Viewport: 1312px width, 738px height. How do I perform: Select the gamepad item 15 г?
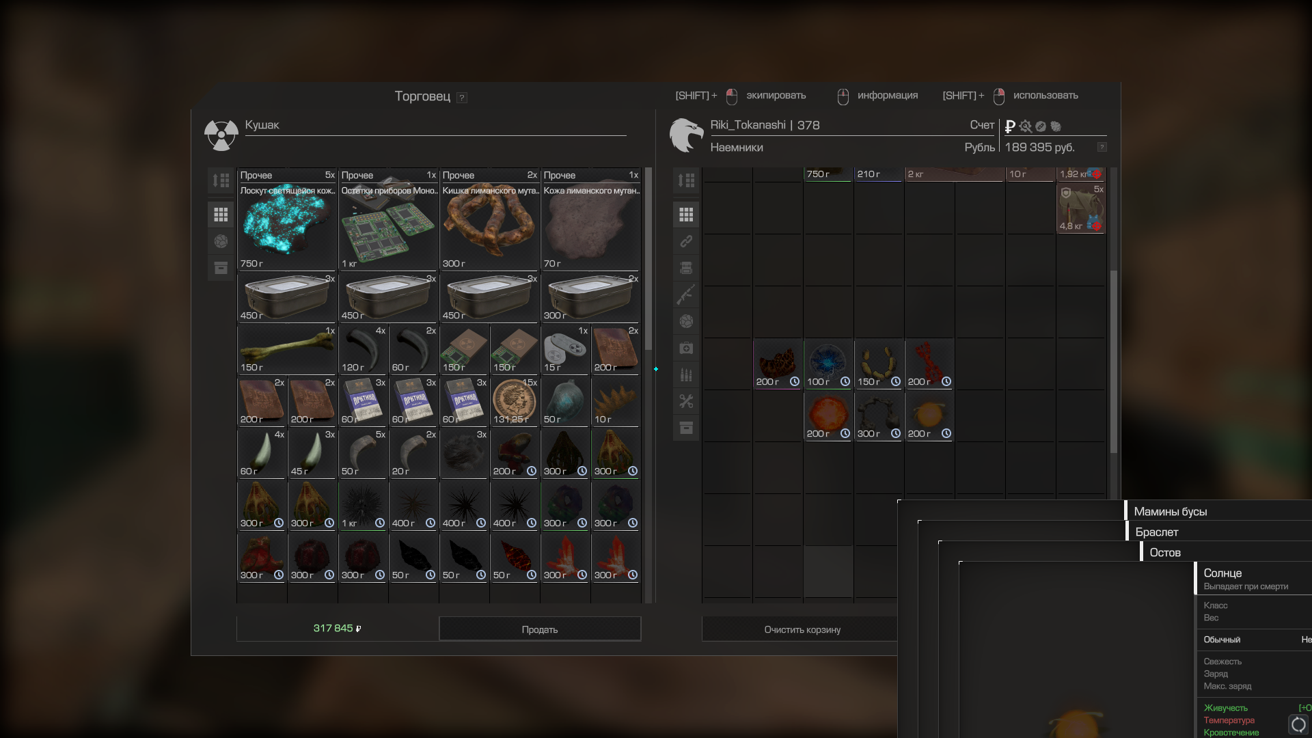coord(565,349)
